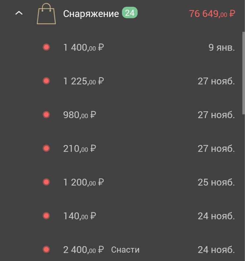Viewport: 245px width, 261px height.
Task: Click the 9 янв. date
Action: (x=221, y=47)
